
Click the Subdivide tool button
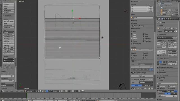9,41
